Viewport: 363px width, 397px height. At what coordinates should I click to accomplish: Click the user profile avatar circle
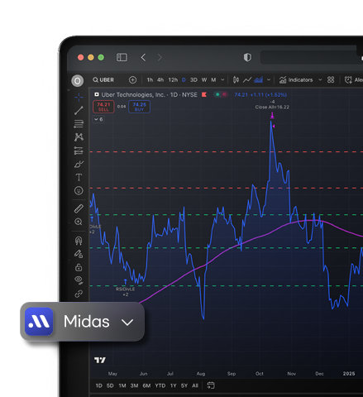click(x=78, y=81)
